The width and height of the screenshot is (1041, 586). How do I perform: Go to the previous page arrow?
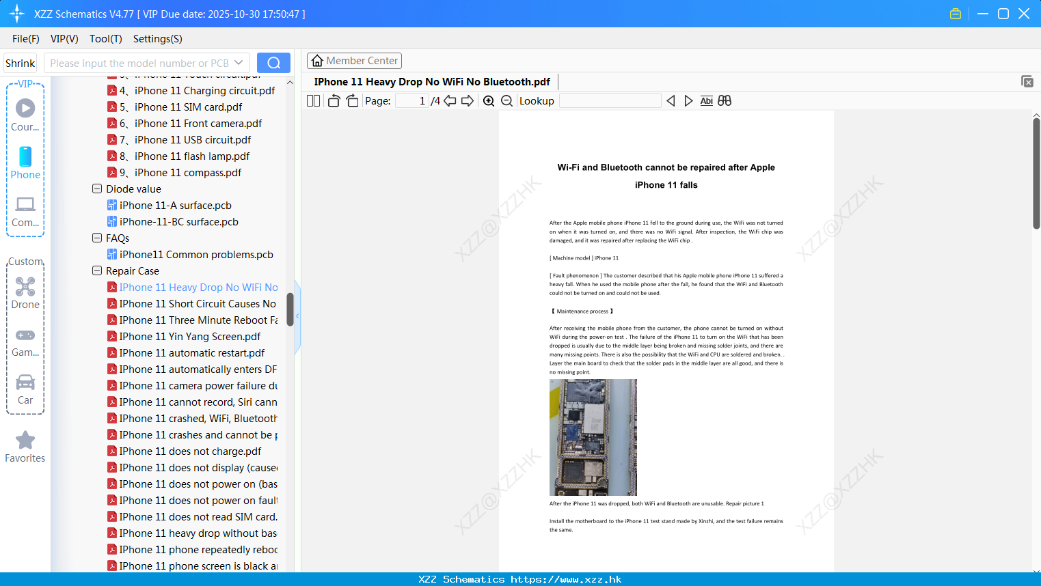coord(450,100)
